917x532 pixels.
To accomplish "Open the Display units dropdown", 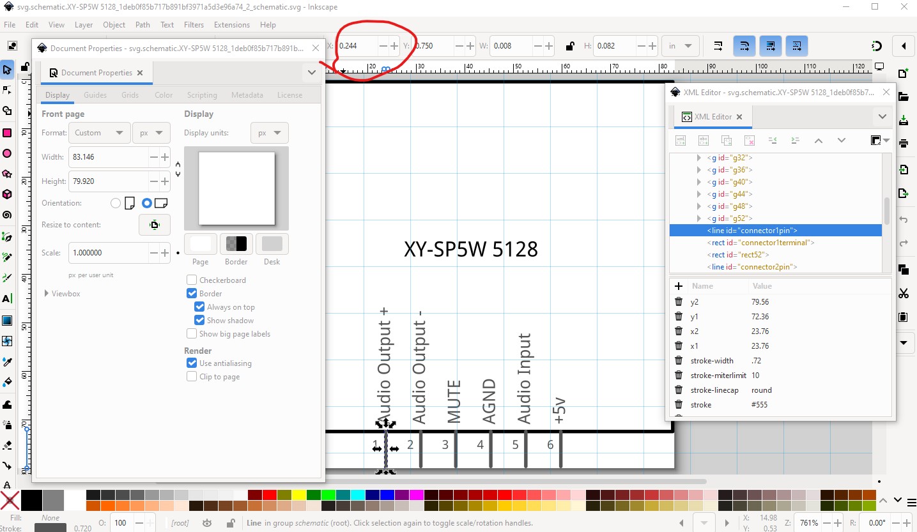I will 269,133.
